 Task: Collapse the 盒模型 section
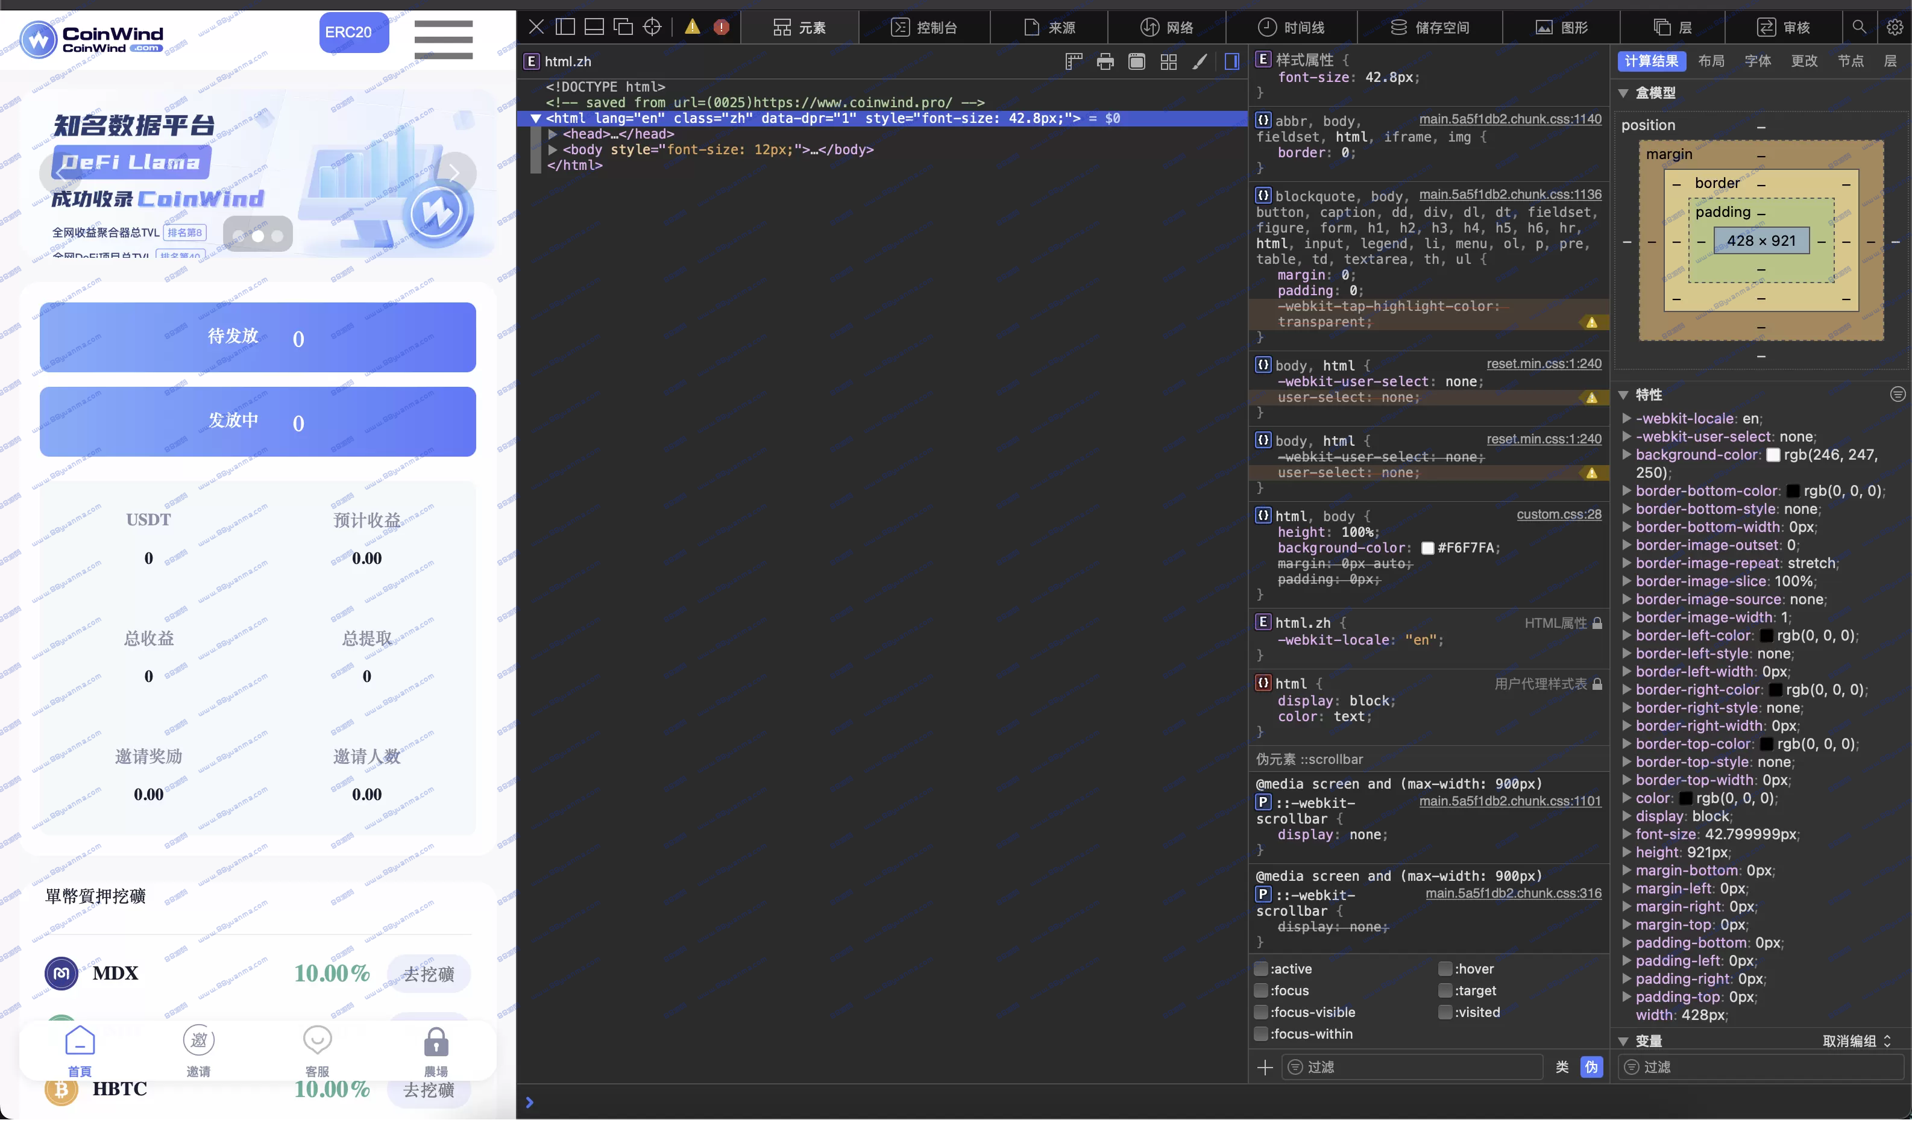1623,93
